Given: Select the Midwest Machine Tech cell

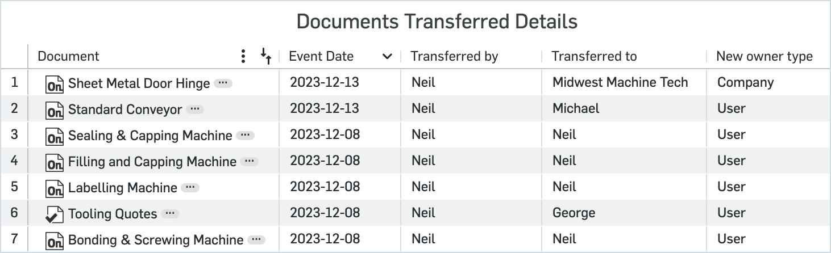Looking at the screenshot, I should (x=620, y=82).
